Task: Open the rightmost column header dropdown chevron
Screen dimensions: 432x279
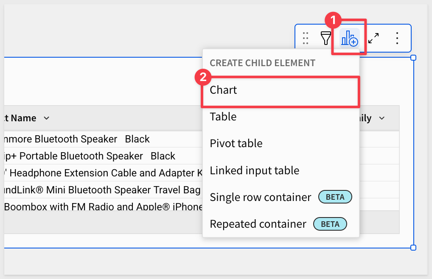Action: pyautogui.click(x=382, y=118)
